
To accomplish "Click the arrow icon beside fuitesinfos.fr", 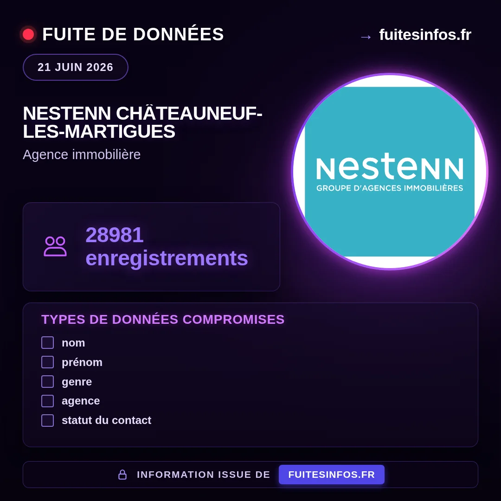I will 366,37.
